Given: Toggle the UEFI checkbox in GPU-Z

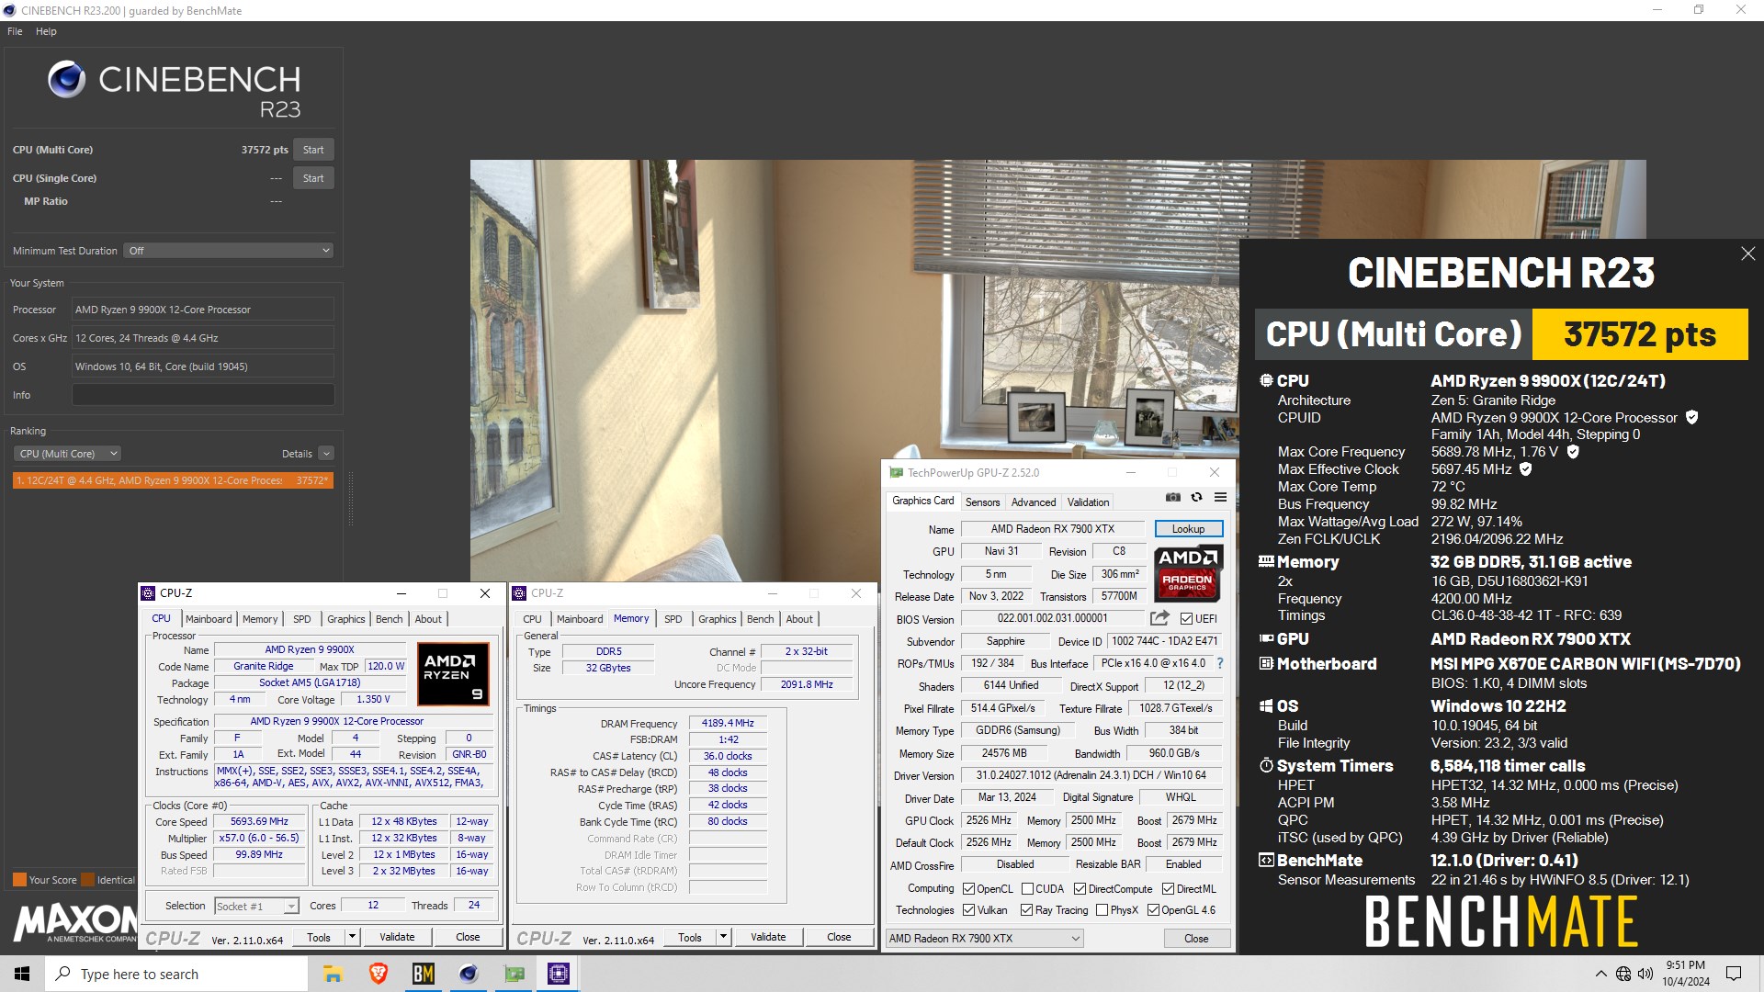Looking at the screenshot, I should pyautogui.click(x=1186, y=619).
